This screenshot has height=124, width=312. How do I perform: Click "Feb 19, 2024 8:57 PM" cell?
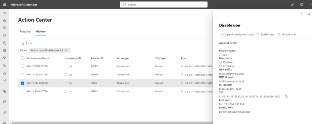click(37, 92)
